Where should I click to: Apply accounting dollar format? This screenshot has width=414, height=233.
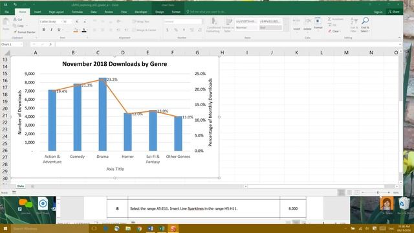168,30
